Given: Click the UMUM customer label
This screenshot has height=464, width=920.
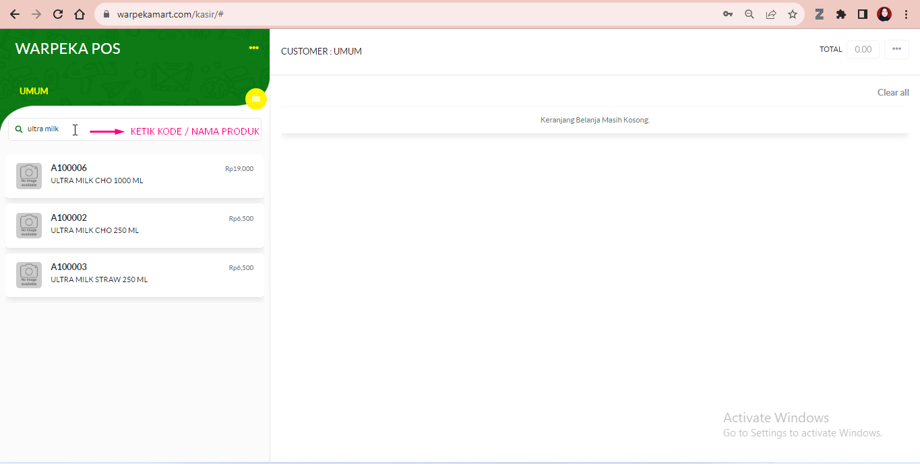Looking at the screenshot, I should 34,91.
